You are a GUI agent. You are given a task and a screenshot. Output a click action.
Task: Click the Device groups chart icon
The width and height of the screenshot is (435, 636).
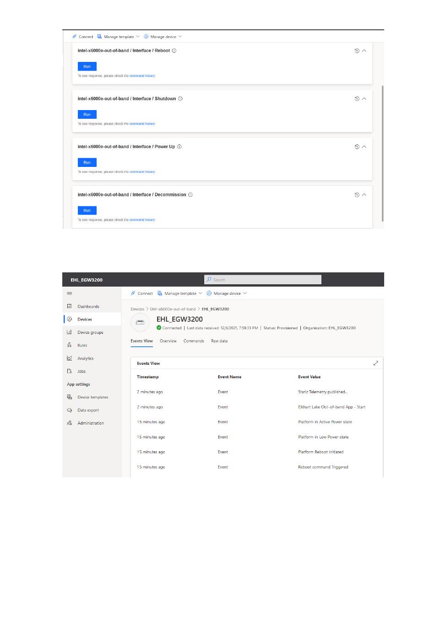[x=70, y=332]
